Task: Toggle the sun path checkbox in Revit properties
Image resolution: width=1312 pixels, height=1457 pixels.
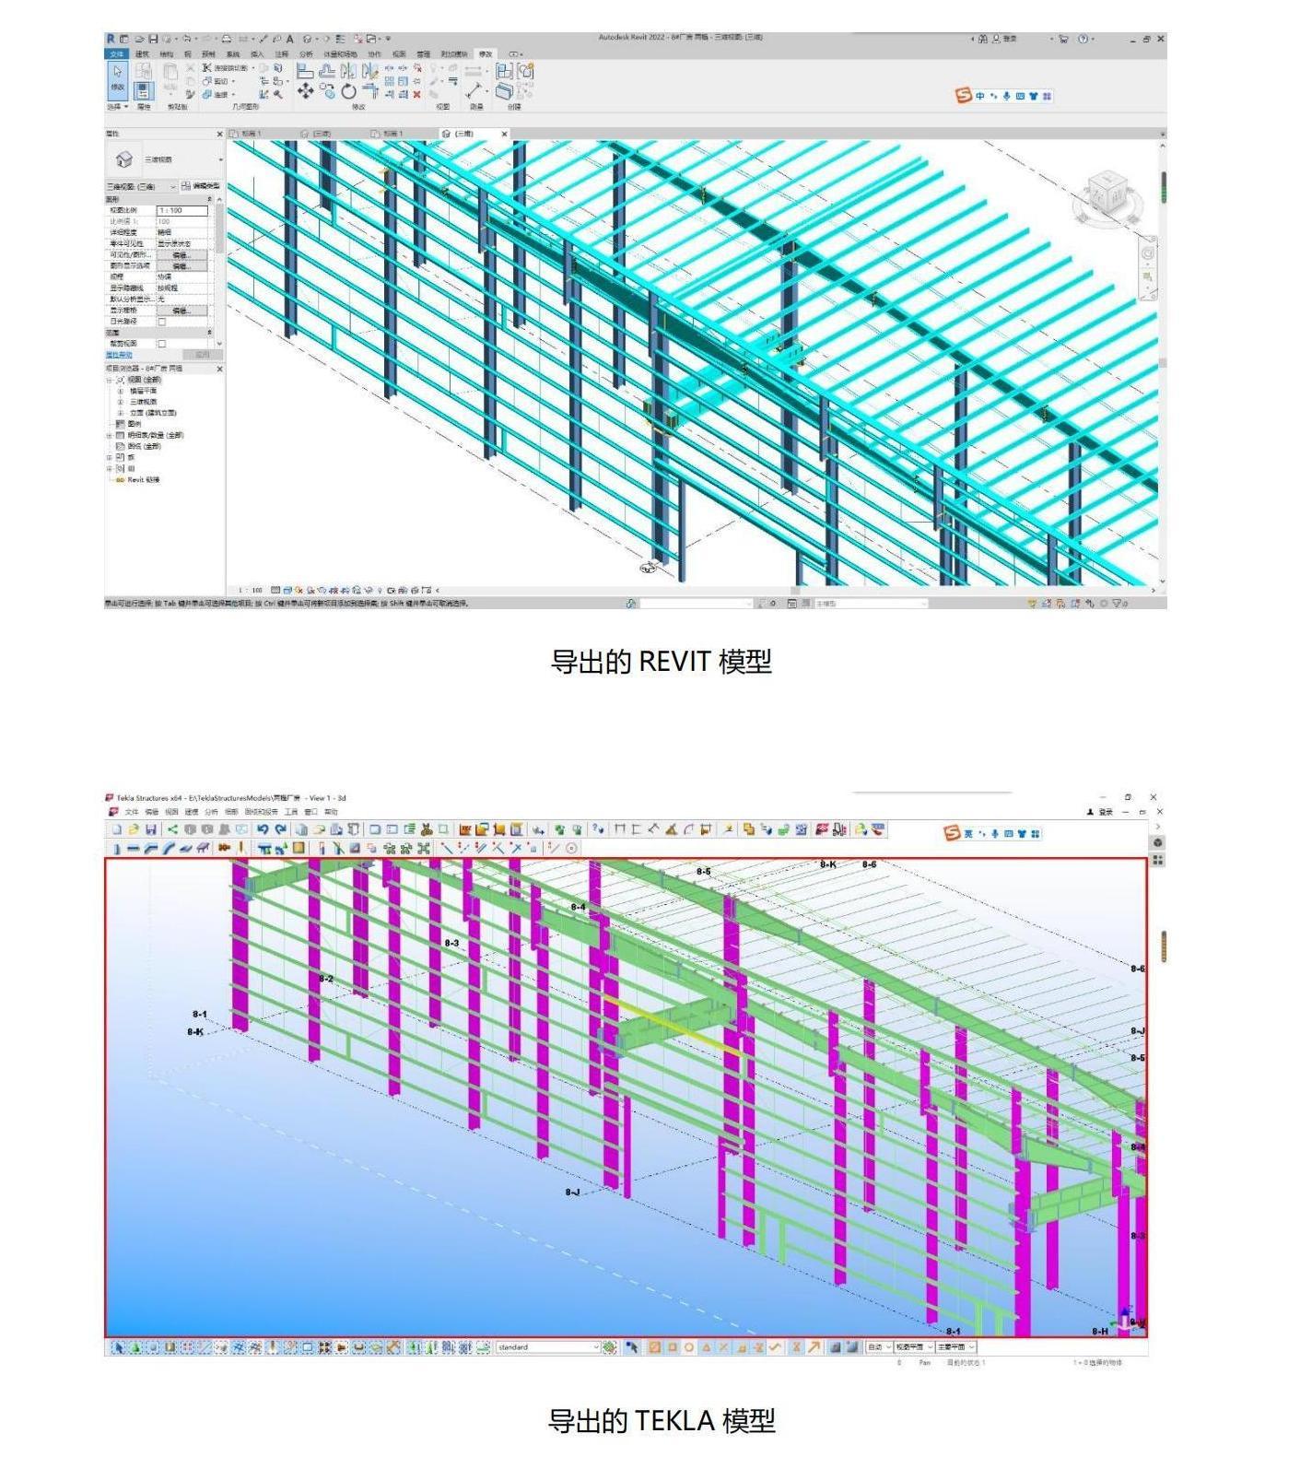Action: point(162,322)
